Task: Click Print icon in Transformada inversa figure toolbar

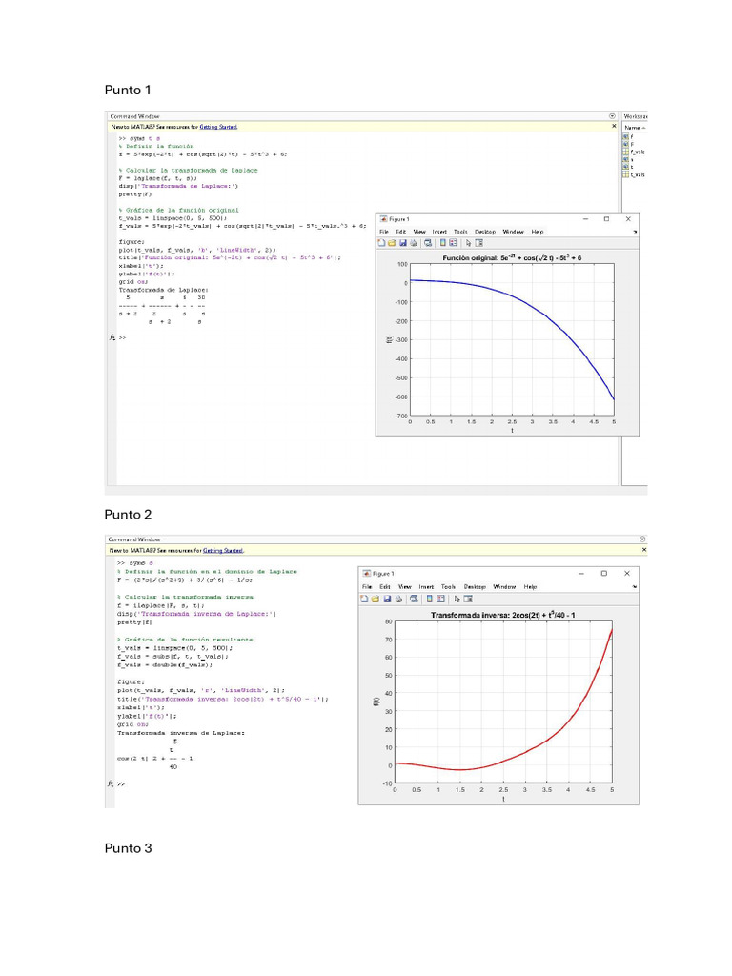Action: tap(398, 599)
